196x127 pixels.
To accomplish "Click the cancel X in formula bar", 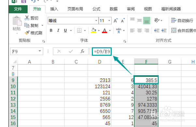I will (59, 51).
